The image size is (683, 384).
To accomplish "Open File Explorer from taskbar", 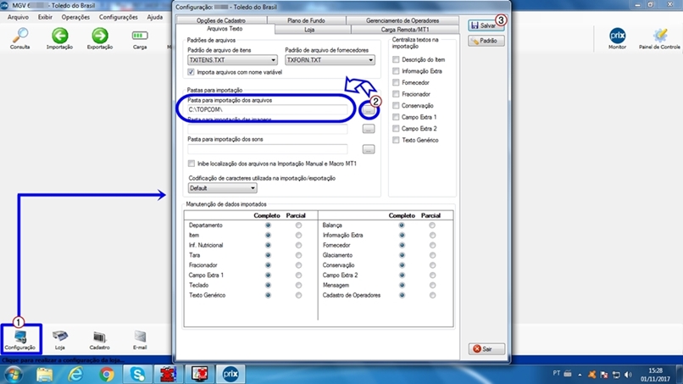I will tap(44, 375).
